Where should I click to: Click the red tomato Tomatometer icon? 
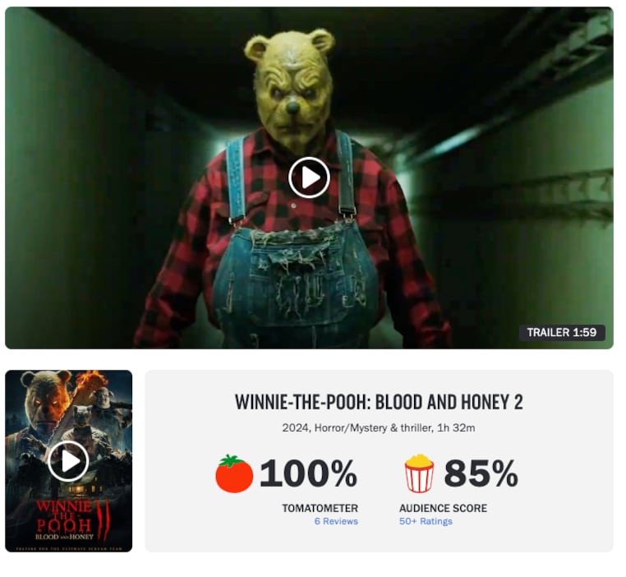(x=234, y=473)
